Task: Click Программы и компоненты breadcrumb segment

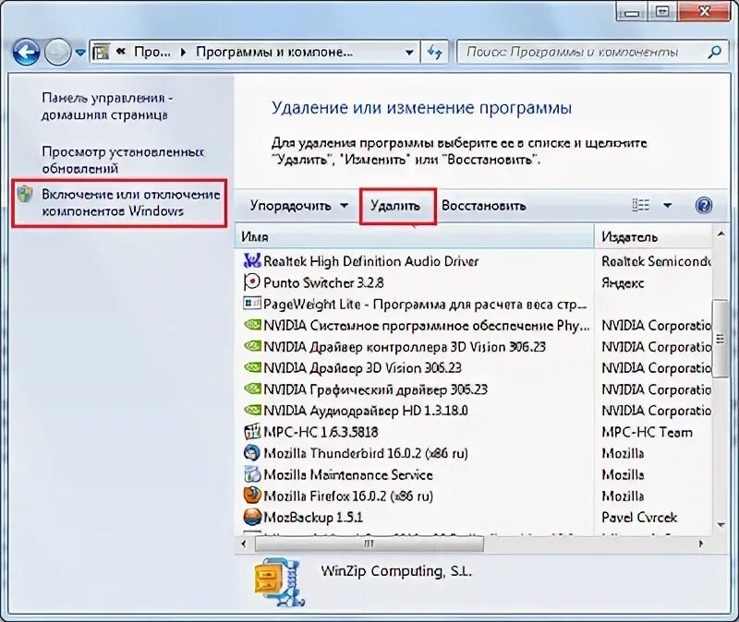Action: pyautogui.click(x=274, y=52)
